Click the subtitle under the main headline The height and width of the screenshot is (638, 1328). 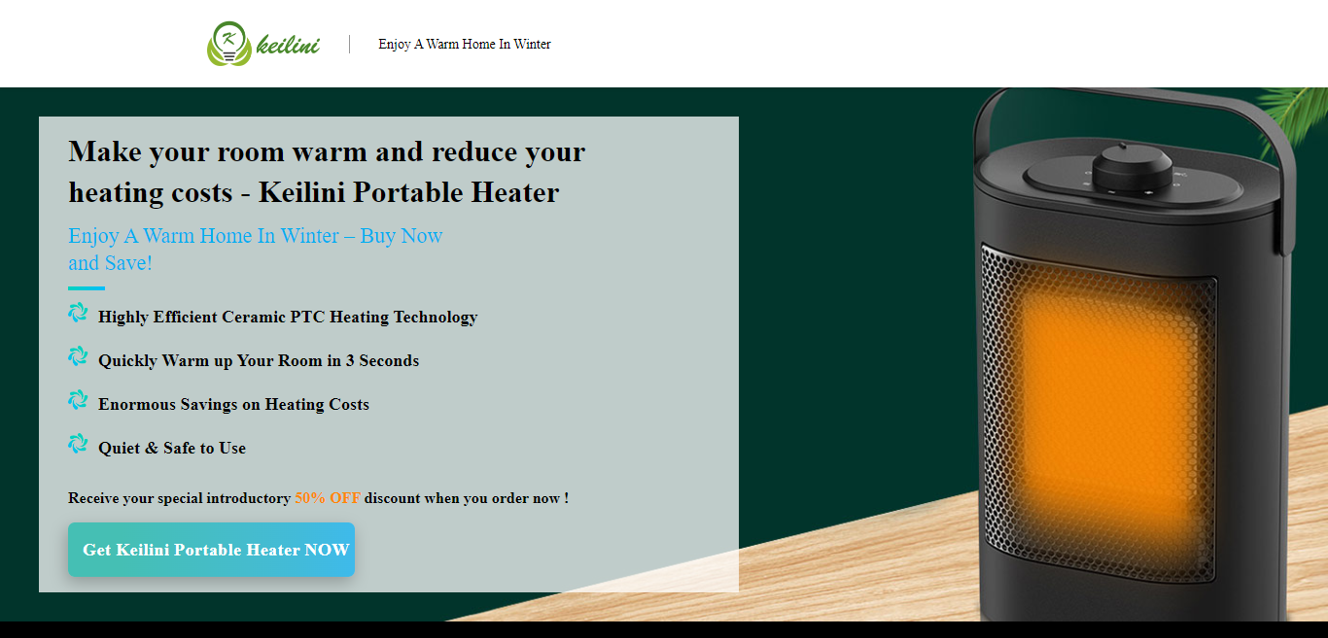(255, 249)
